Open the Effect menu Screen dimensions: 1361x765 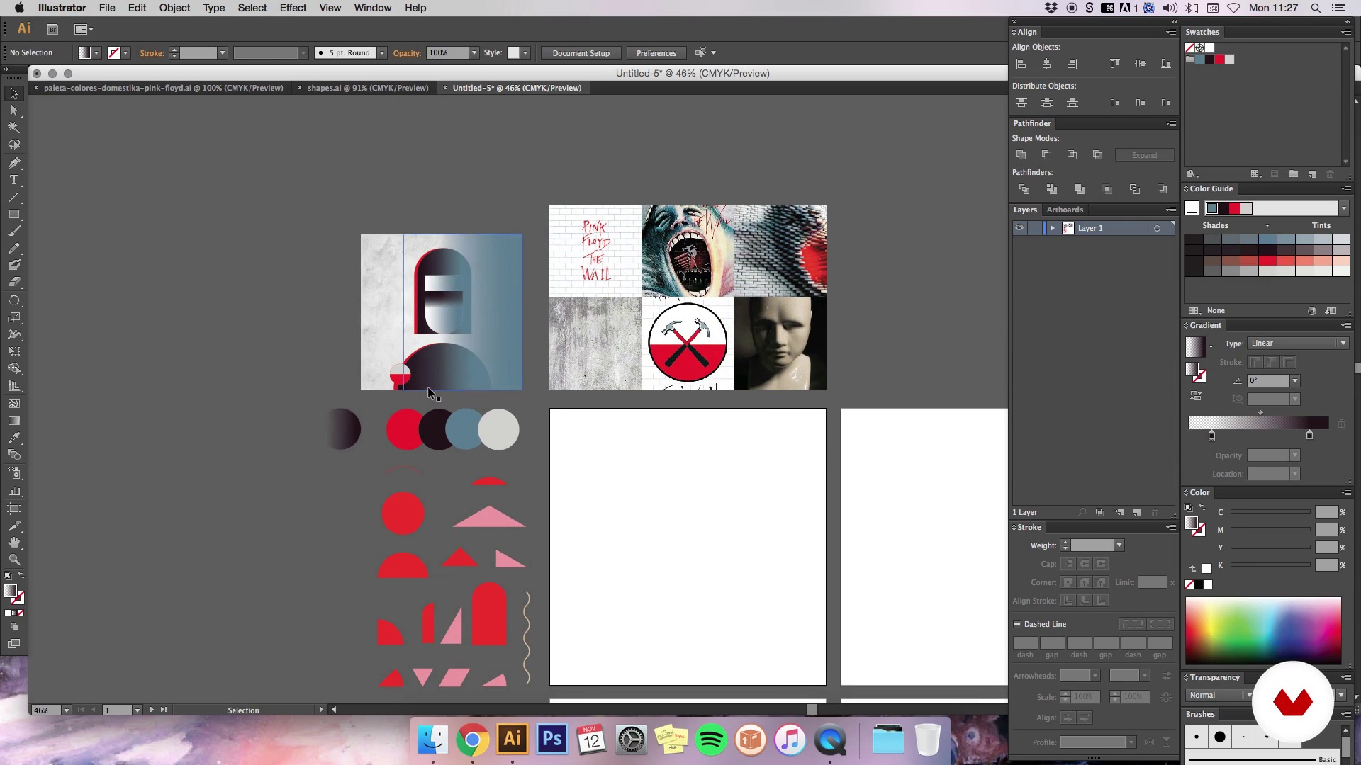coord(293,8)
